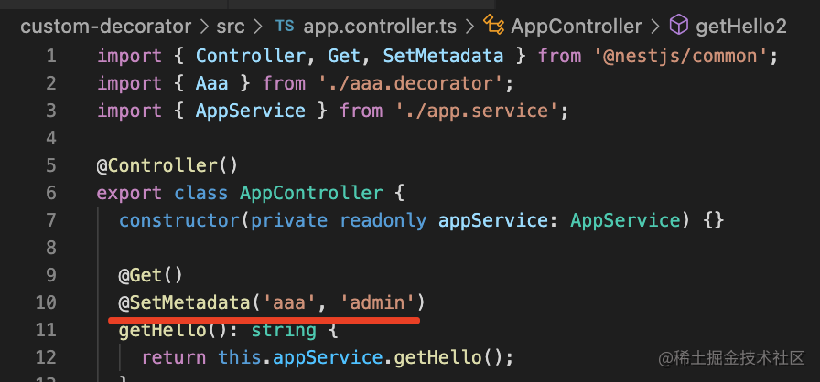Viewport: 820px width, 382px height.
Task: Open custom-decorator folder in breadcrumb
Action: (105, 25)
